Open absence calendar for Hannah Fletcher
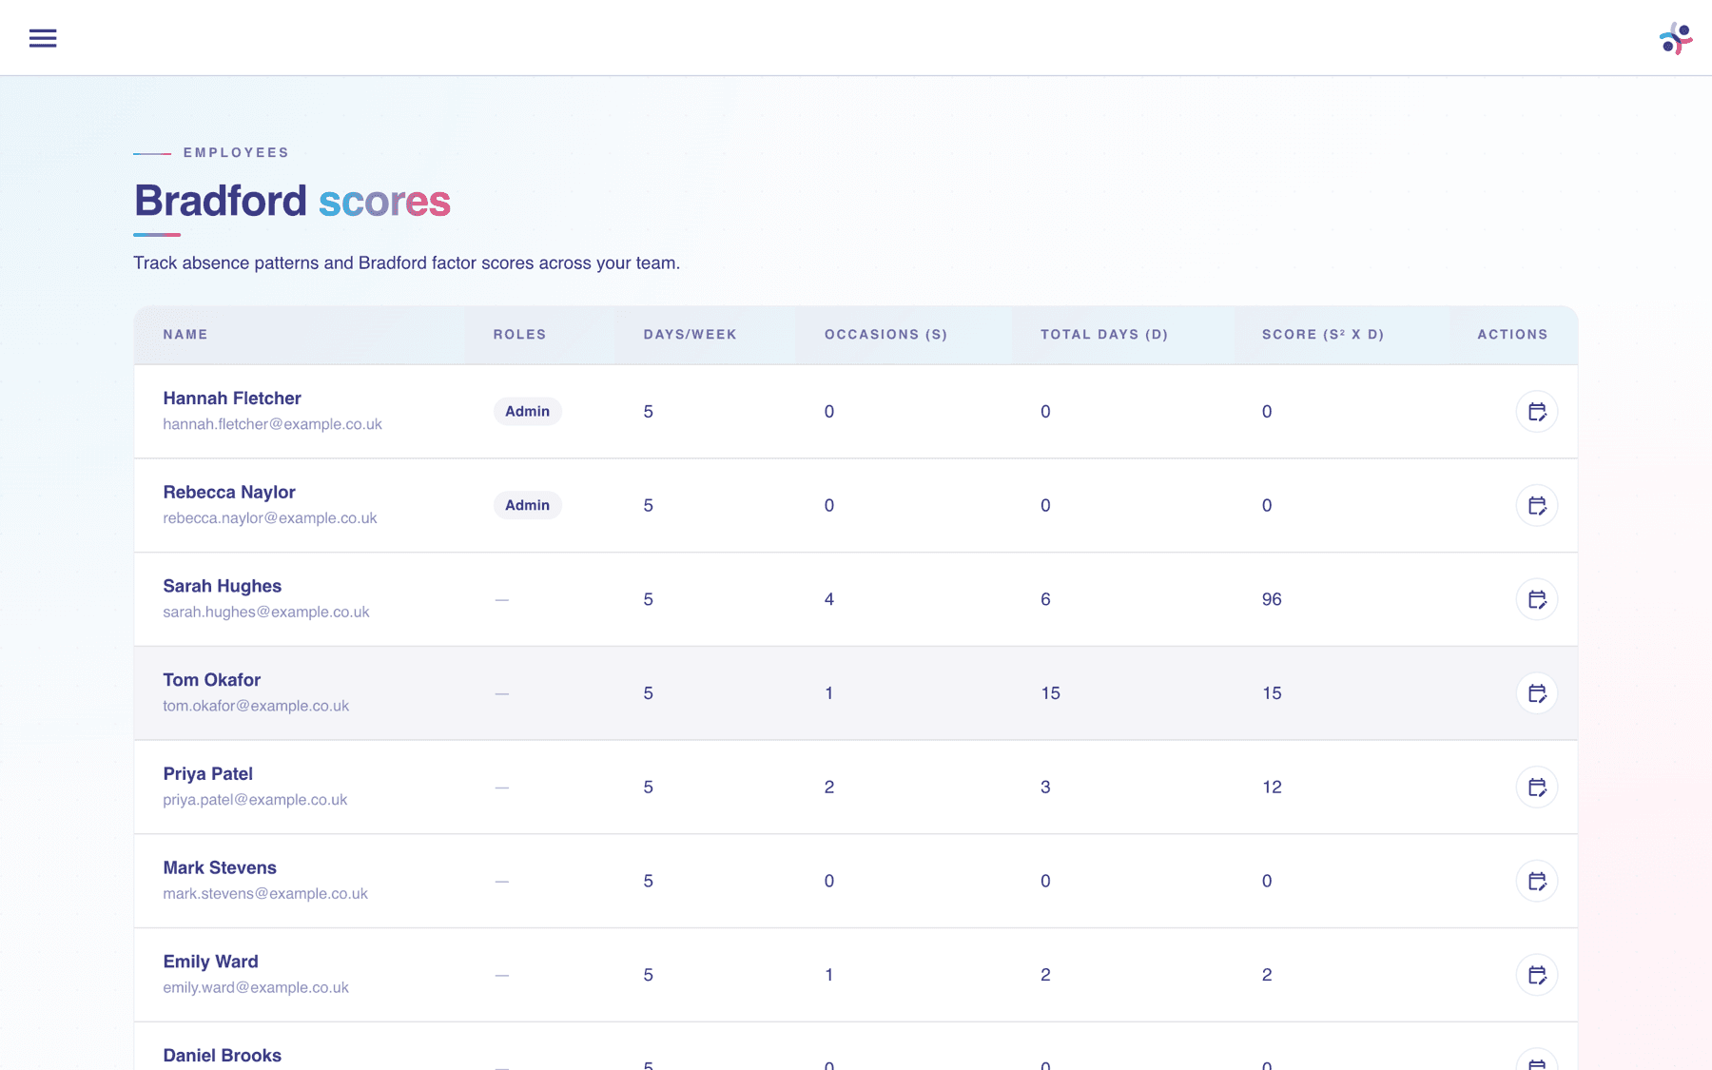The height and width of the screenshot is (1070, 1712). coord(1537,412)
